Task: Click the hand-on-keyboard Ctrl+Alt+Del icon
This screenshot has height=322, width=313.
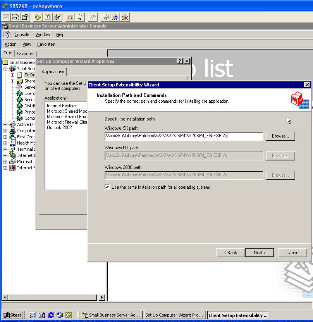Action: (x=105, y=17)
